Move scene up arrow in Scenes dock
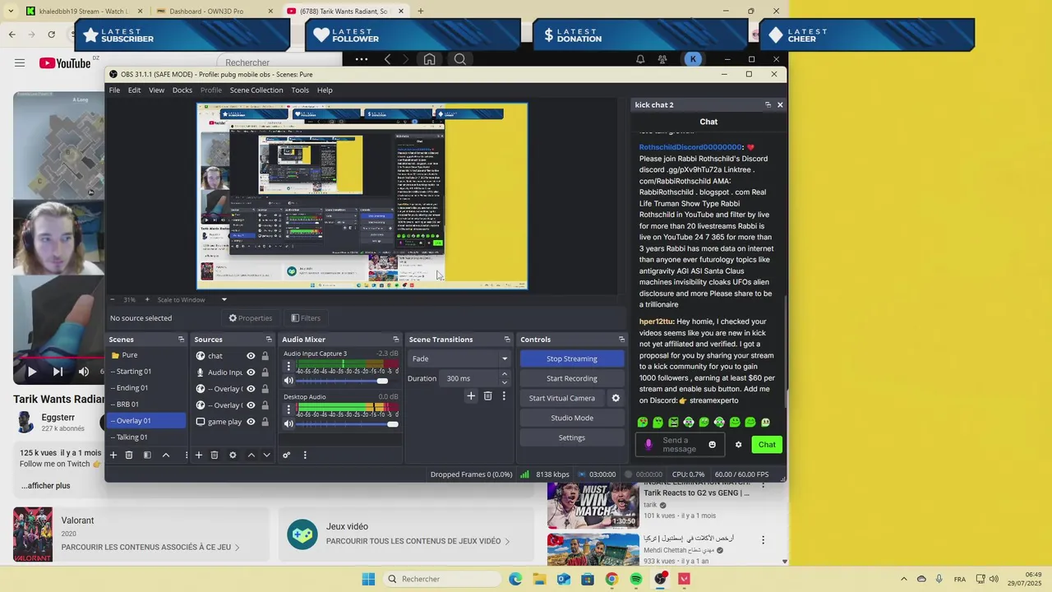This screenshot has width=1052, height=592. tap(166, 455)
